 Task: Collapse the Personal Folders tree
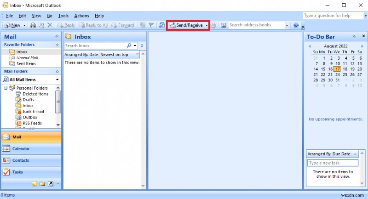pos(6,88)
